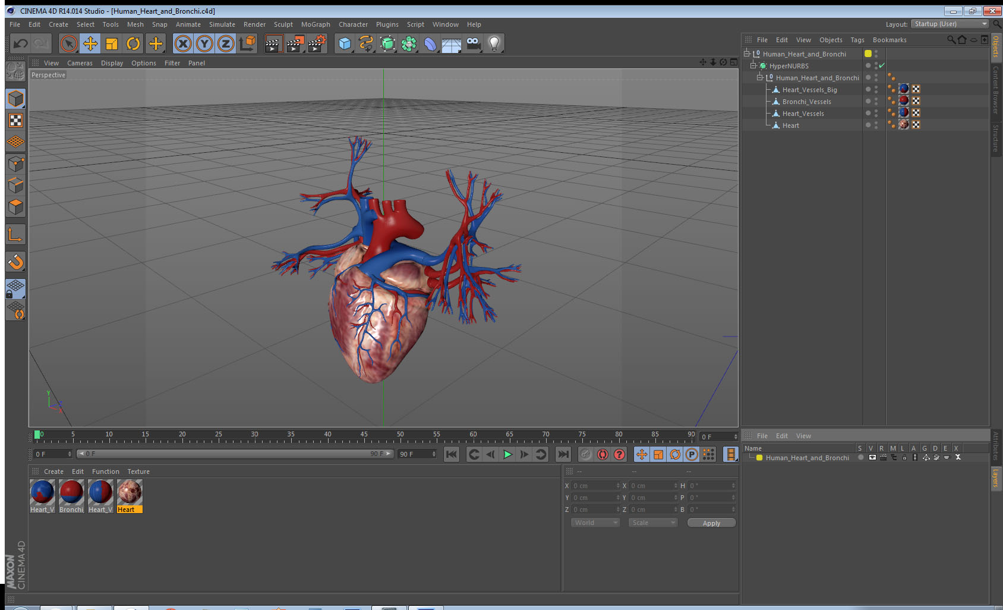Toggle layer visibility for Human_Heart_and_Bronchi layer
Screen dimensions: 1003x610
tap(872, 458)
